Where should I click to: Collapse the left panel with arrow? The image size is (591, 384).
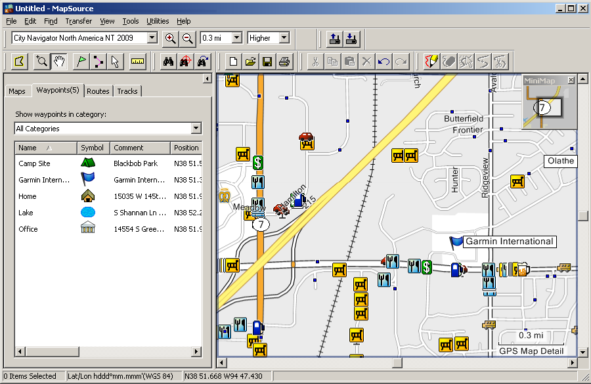point(207,78)
